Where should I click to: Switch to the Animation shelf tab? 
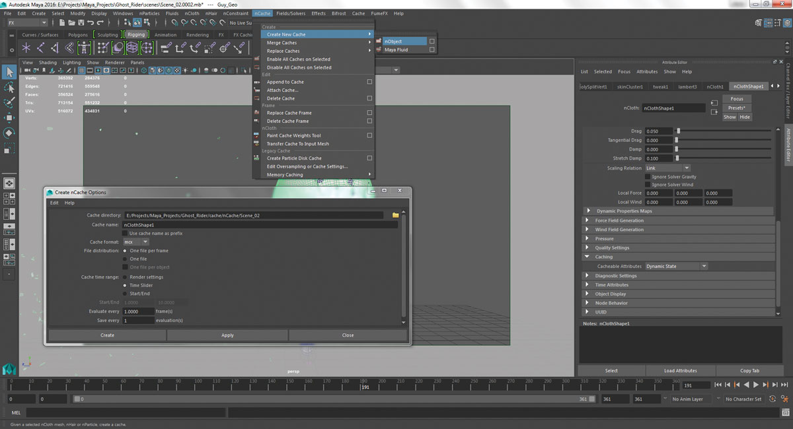click(x=165, y=35)
